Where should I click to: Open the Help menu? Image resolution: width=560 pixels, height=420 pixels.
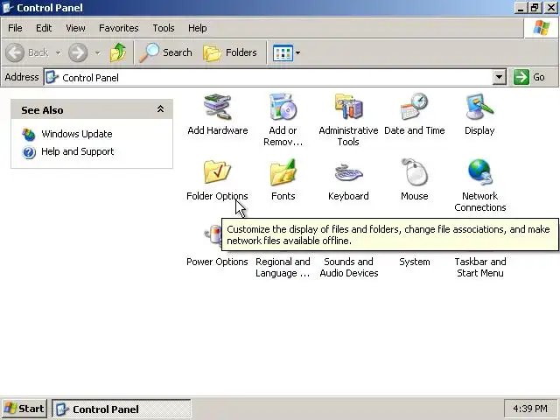(198, 28)
